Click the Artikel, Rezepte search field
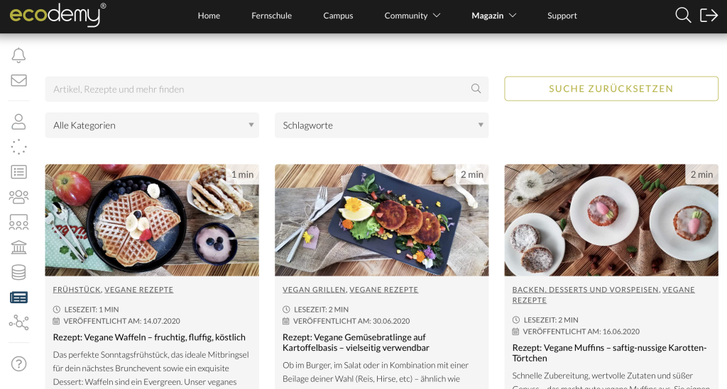Viewport: 727px width, 389px height. (x=259, y=89)
